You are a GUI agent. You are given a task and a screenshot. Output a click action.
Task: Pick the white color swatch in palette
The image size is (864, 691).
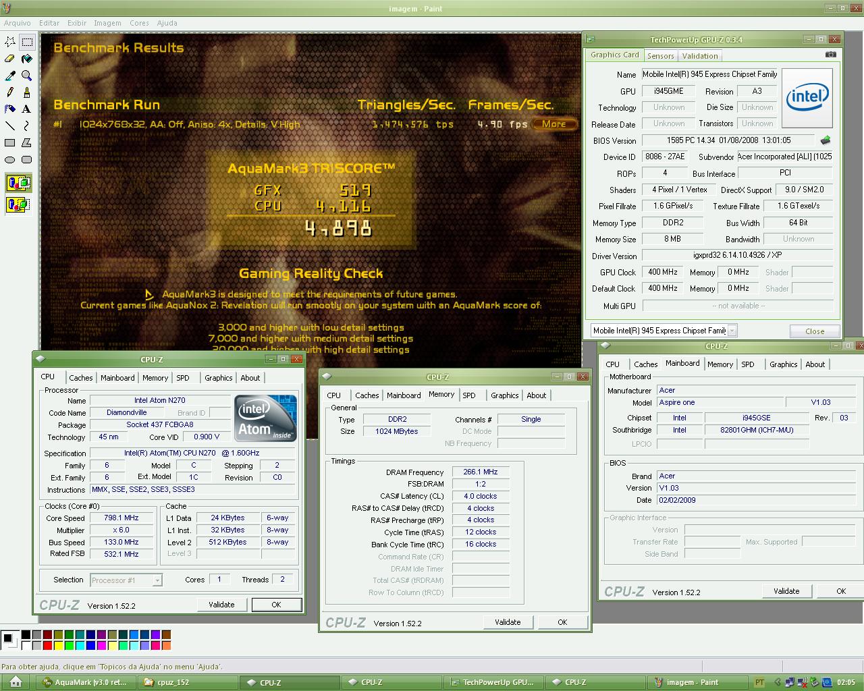(26, 646)
